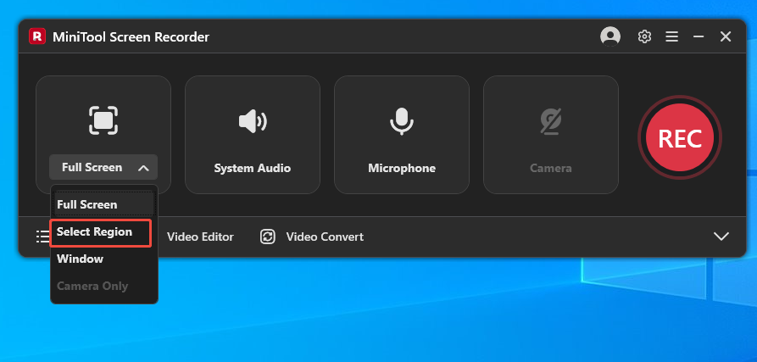This screenshot has width=757, height=362.
Task: Click the Microphone label
Action: [402, 168]
